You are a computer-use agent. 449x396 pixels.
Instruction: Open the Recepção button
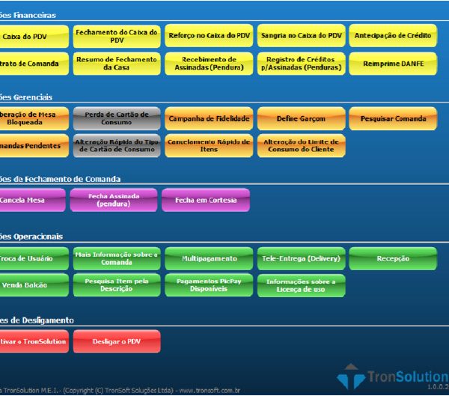point(393,258)
